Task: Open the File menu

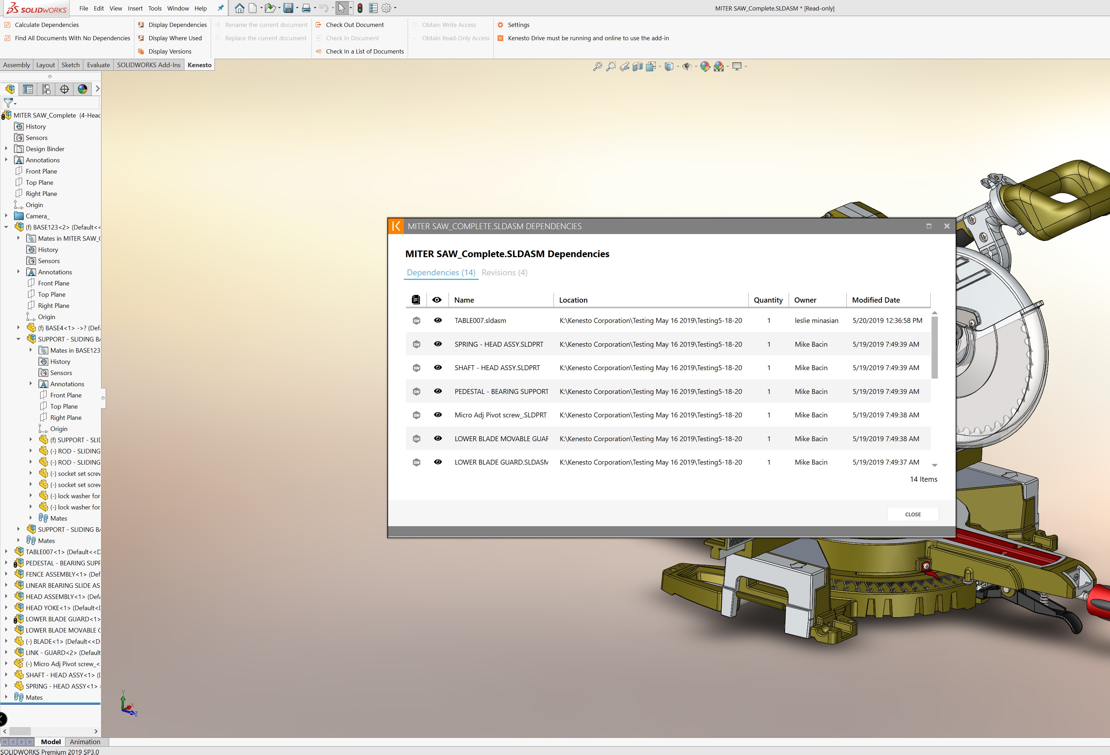Action: [x=84, y=8]
